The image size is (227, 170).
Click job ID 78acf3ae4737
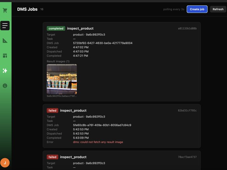point(187,157)
